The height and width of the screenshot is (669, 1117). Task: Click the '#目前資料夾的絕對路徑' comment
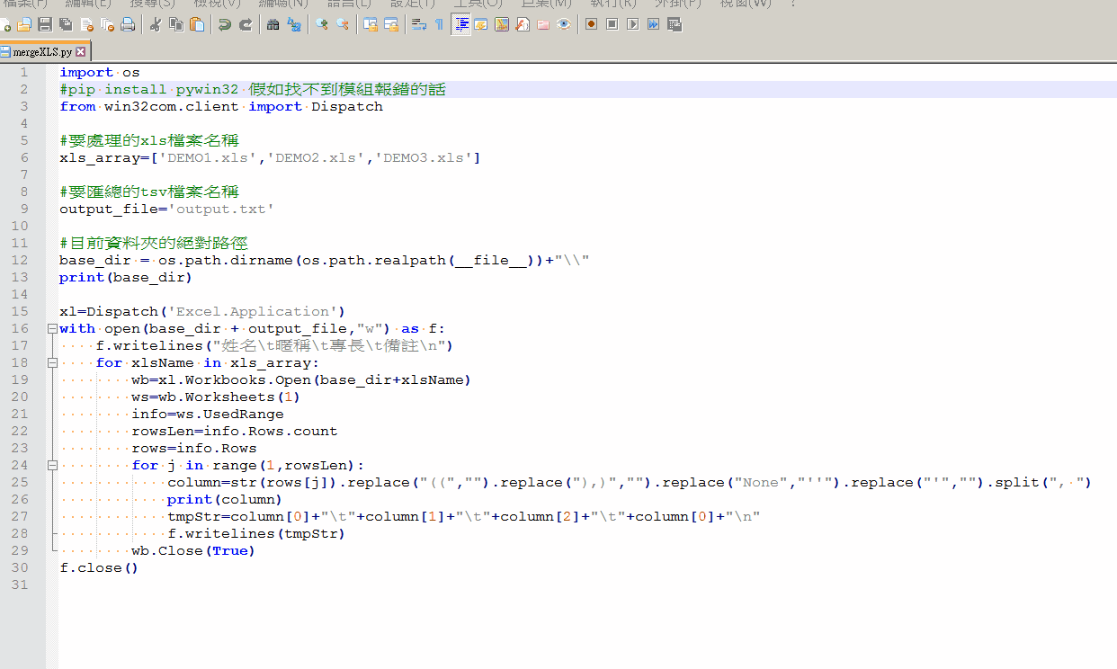(x=154, y=244)
